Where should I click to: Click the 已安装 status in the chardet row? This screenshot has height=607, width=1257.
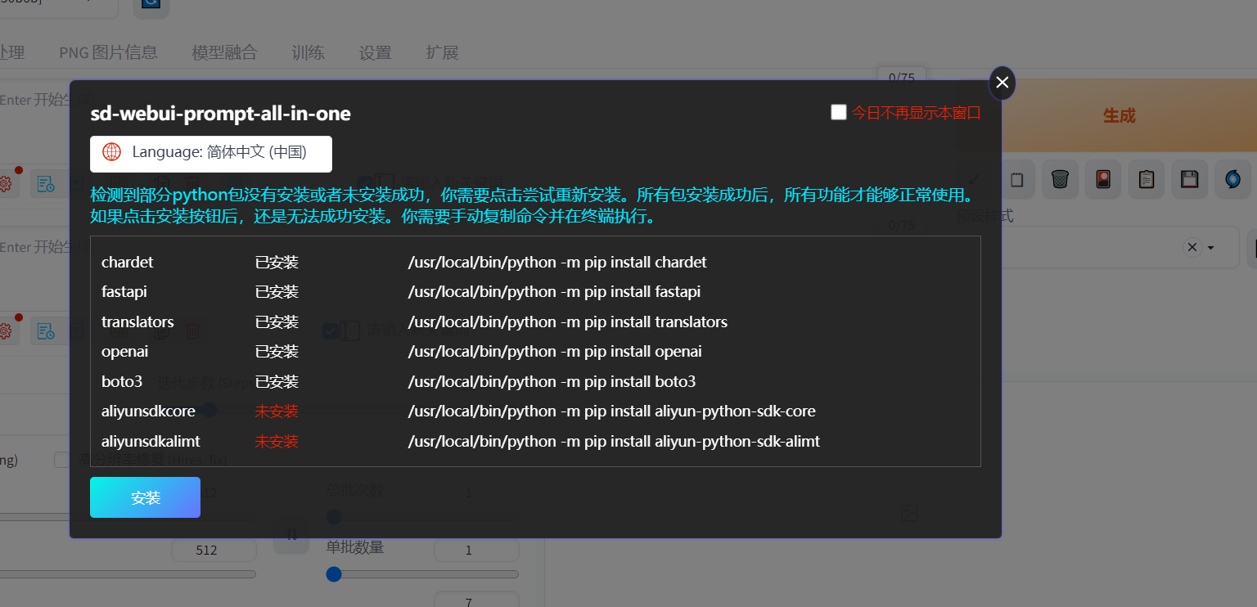(x=277, y=263)
